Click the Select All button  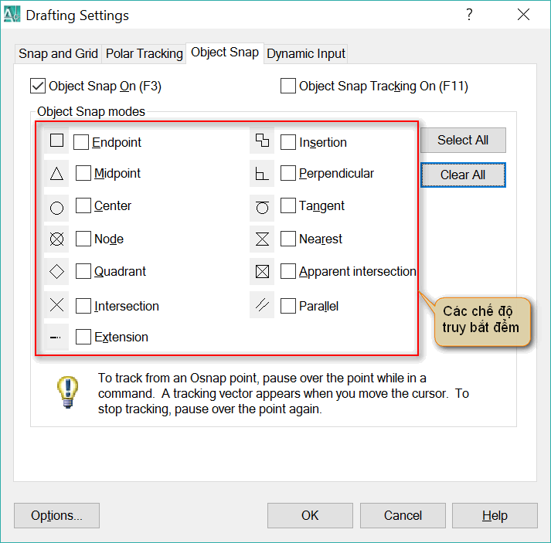[463, 140]
